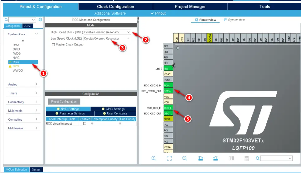Screen dimensions: 301x173
Task: Zoom out of the pinout view
Action: [x=185, y=158]
